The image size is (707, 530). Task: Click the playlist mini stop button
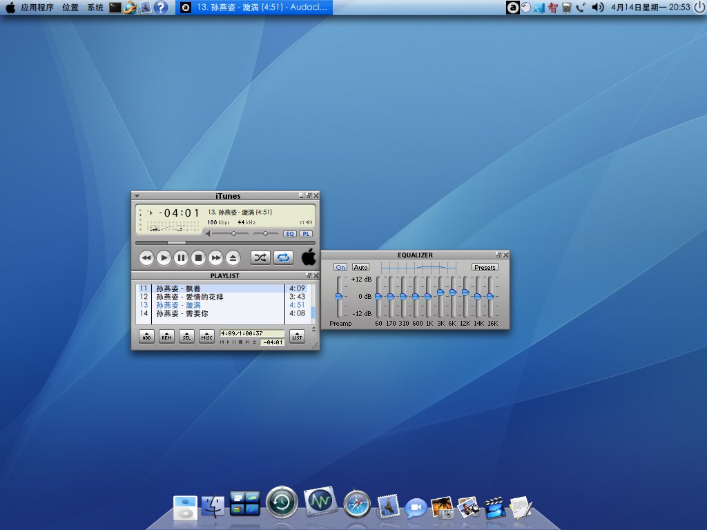point(240,342)
